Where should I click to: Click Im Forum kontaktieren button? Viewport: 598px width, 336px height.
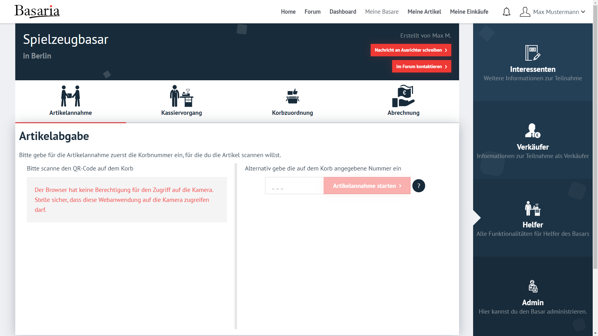(x=421, y=67)
